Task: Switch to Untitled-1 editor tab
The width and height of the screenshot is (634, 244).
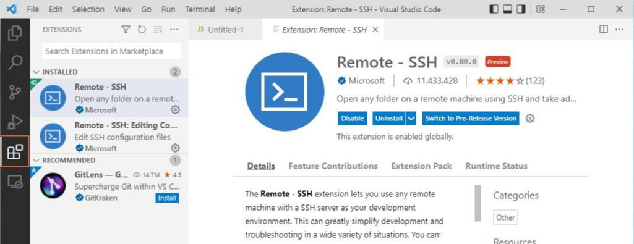Action: (x=226, y=30)
